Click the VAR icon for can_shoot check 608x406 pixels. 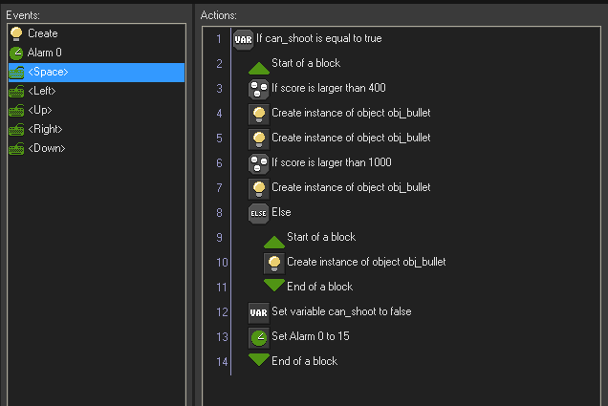244,39
